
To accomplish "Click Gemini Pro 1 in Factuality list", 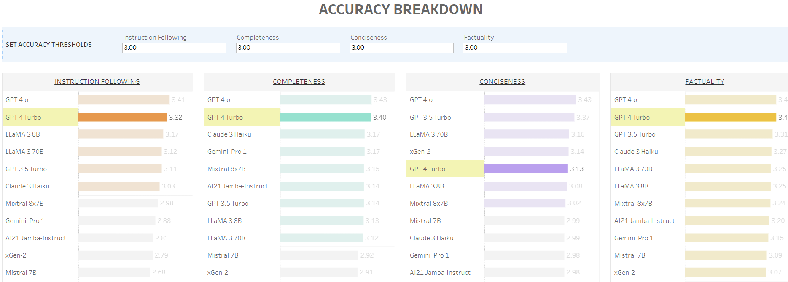I will pos(634,238).
